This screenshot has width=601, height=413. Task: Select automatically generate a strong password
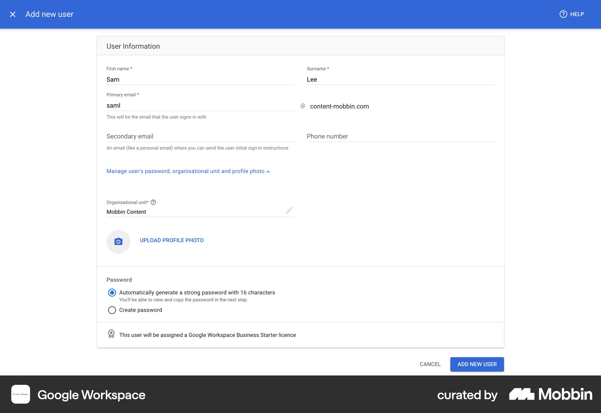112,292
